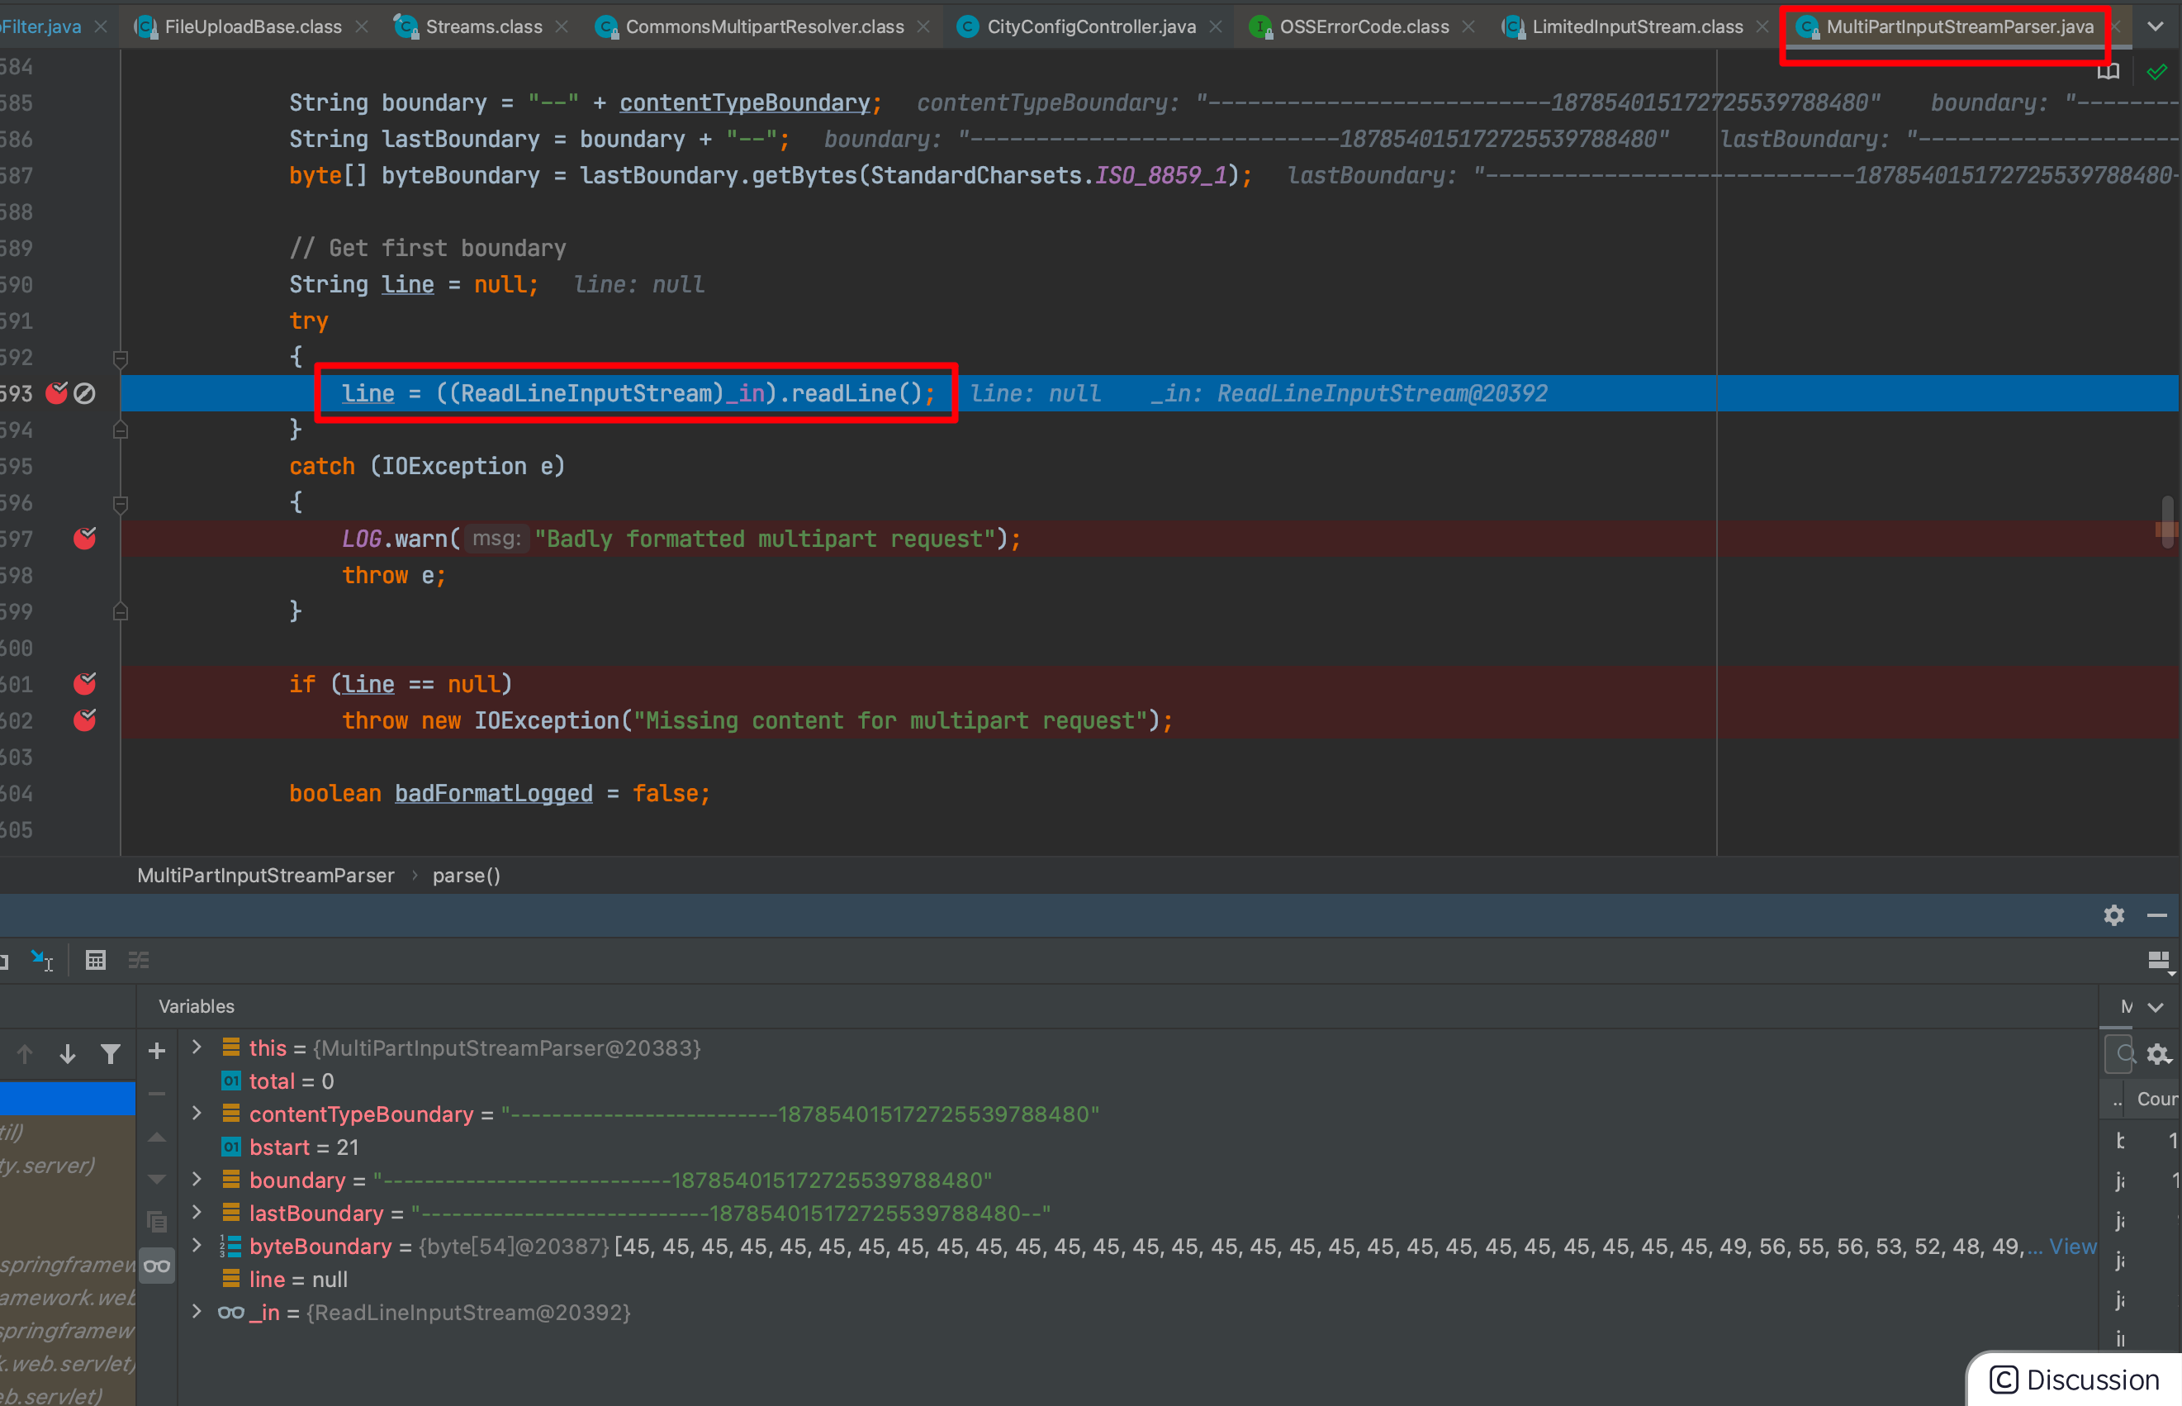
Task: Toggle show watches glasses button
Action: pyautogui.click(x=157, y=1266)
